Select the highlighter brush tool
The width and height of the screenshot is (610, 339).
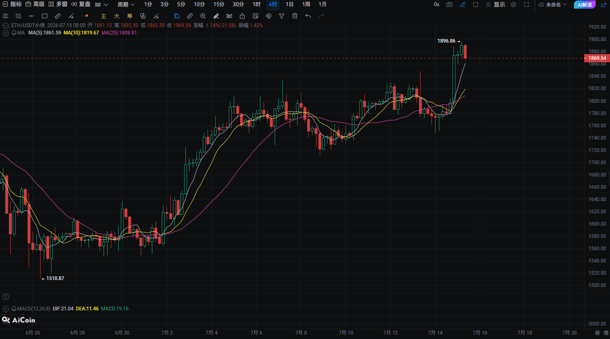click(x=216, y=16)
